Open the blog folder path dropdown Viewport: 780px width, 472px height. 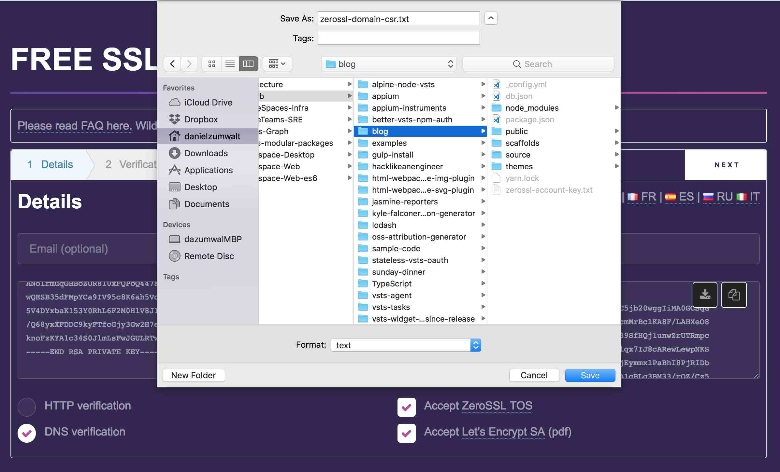coord(389,64)
